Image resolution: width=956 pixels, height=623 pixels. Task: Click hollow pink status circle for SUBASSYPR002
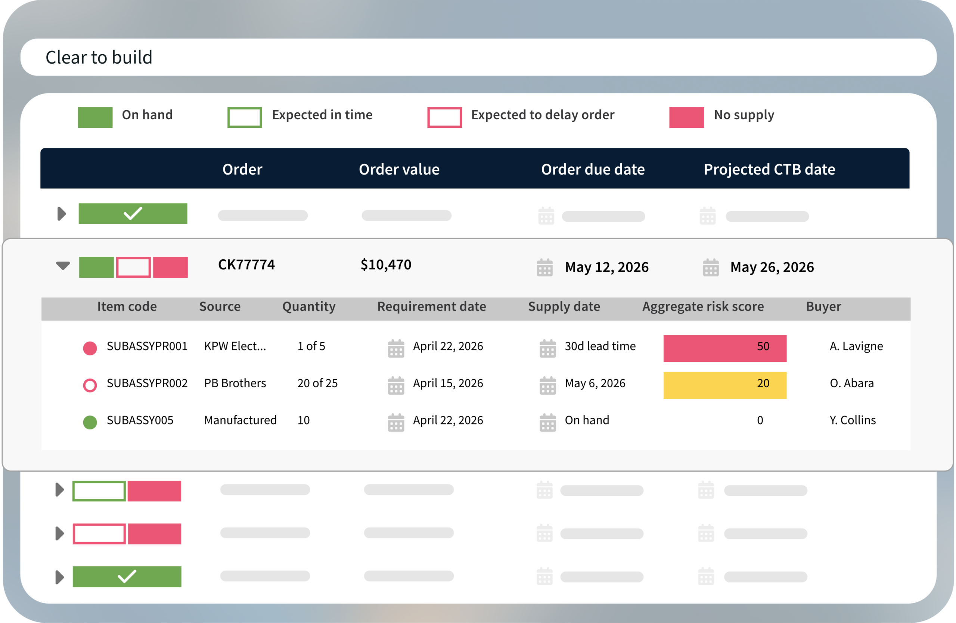pos(90,385)
